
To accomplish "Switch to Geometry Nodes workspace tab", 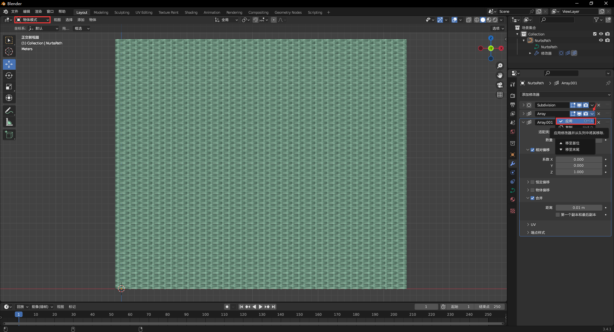I will click(x=288, y=12).
